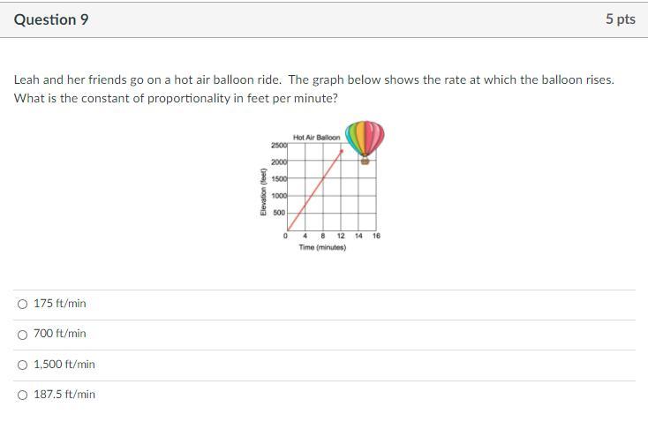This screenshot has height=422, width=648.
Task: Choose the 700 ft/min answer option
Action: pos(23,335)
